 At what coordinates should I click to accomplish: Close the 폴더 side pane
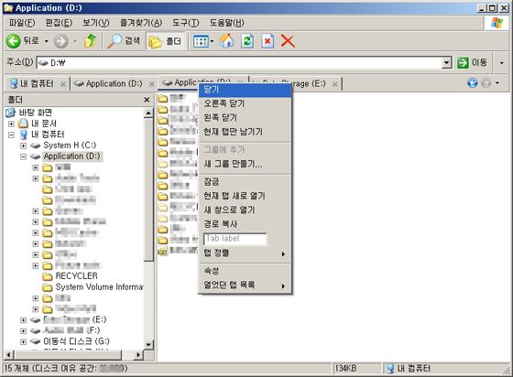(147, 100)
